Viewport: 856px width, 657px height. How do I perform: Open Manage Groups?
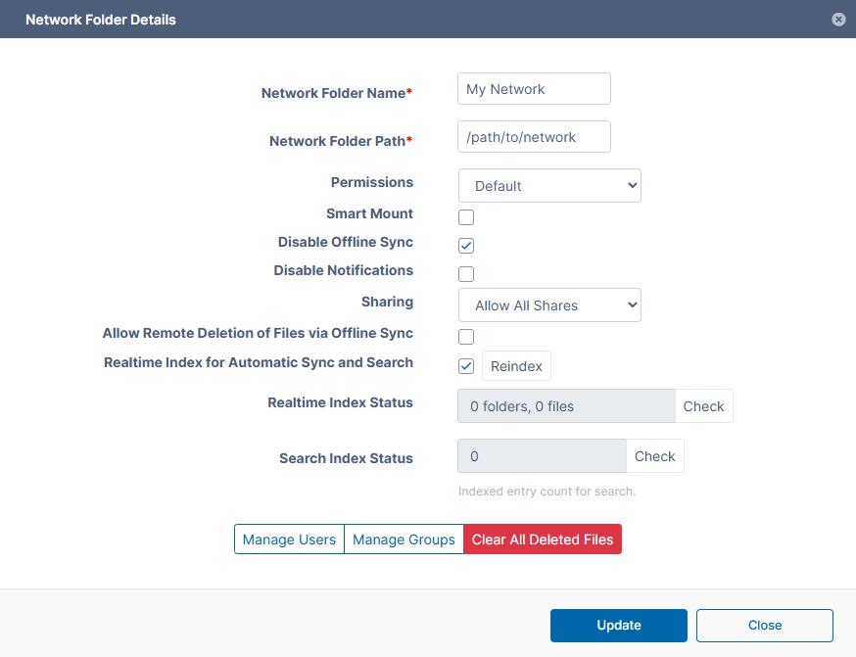pos(404,540)
